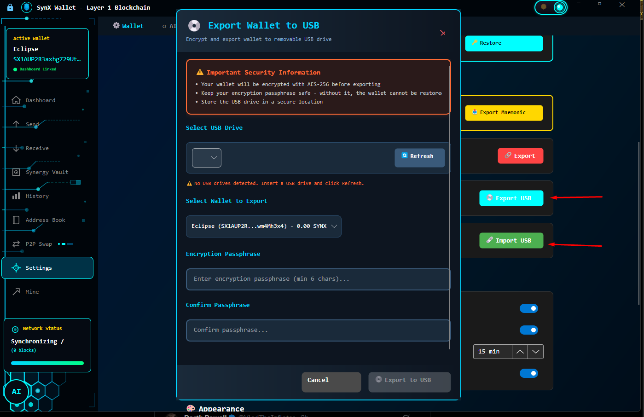
Task: Open the Select Wallet to Export dropdown
Action: pyautogui.click(x=264, y=226)
